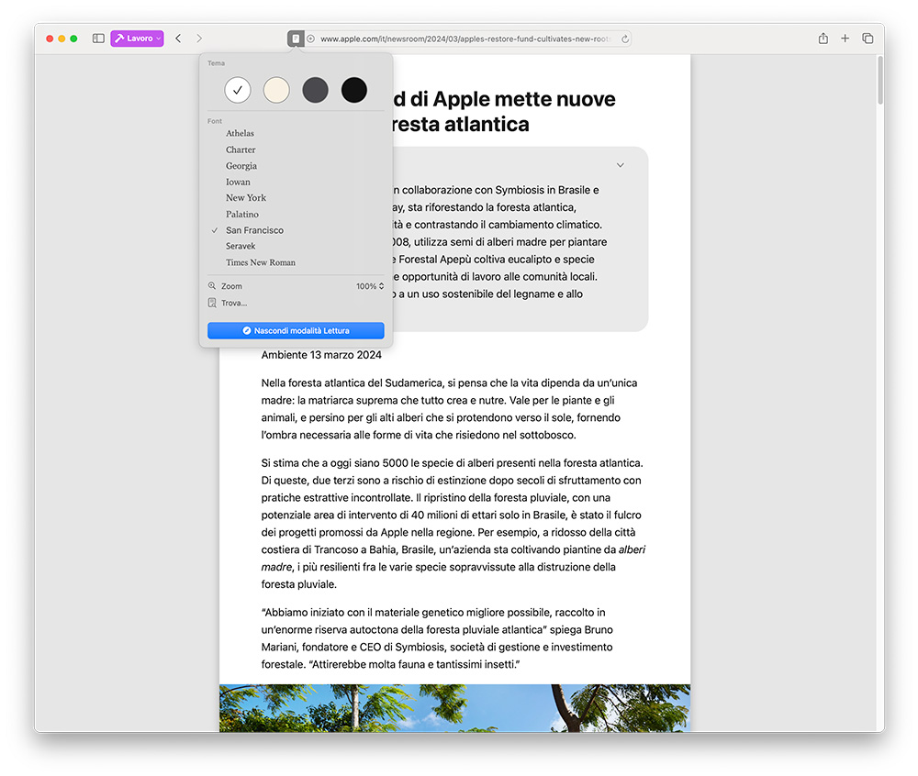Open Reader mode settings in address bar
Viewport: 918px width, 776px height.
(296, 38)
